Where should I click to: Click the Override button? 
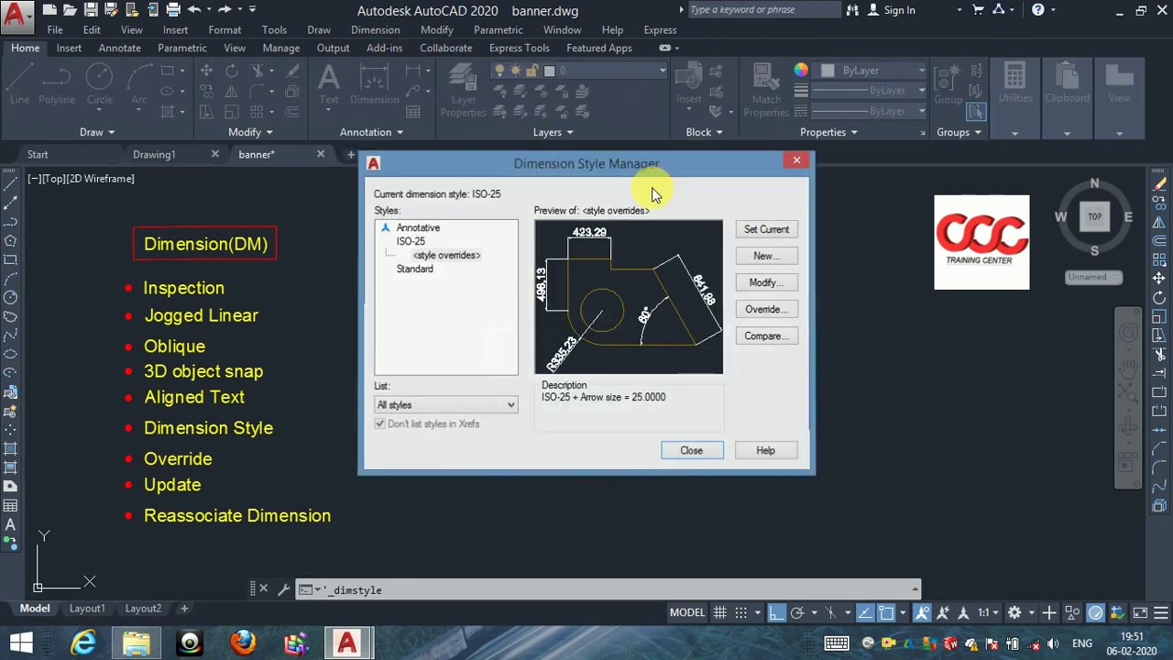pos(766,309)
